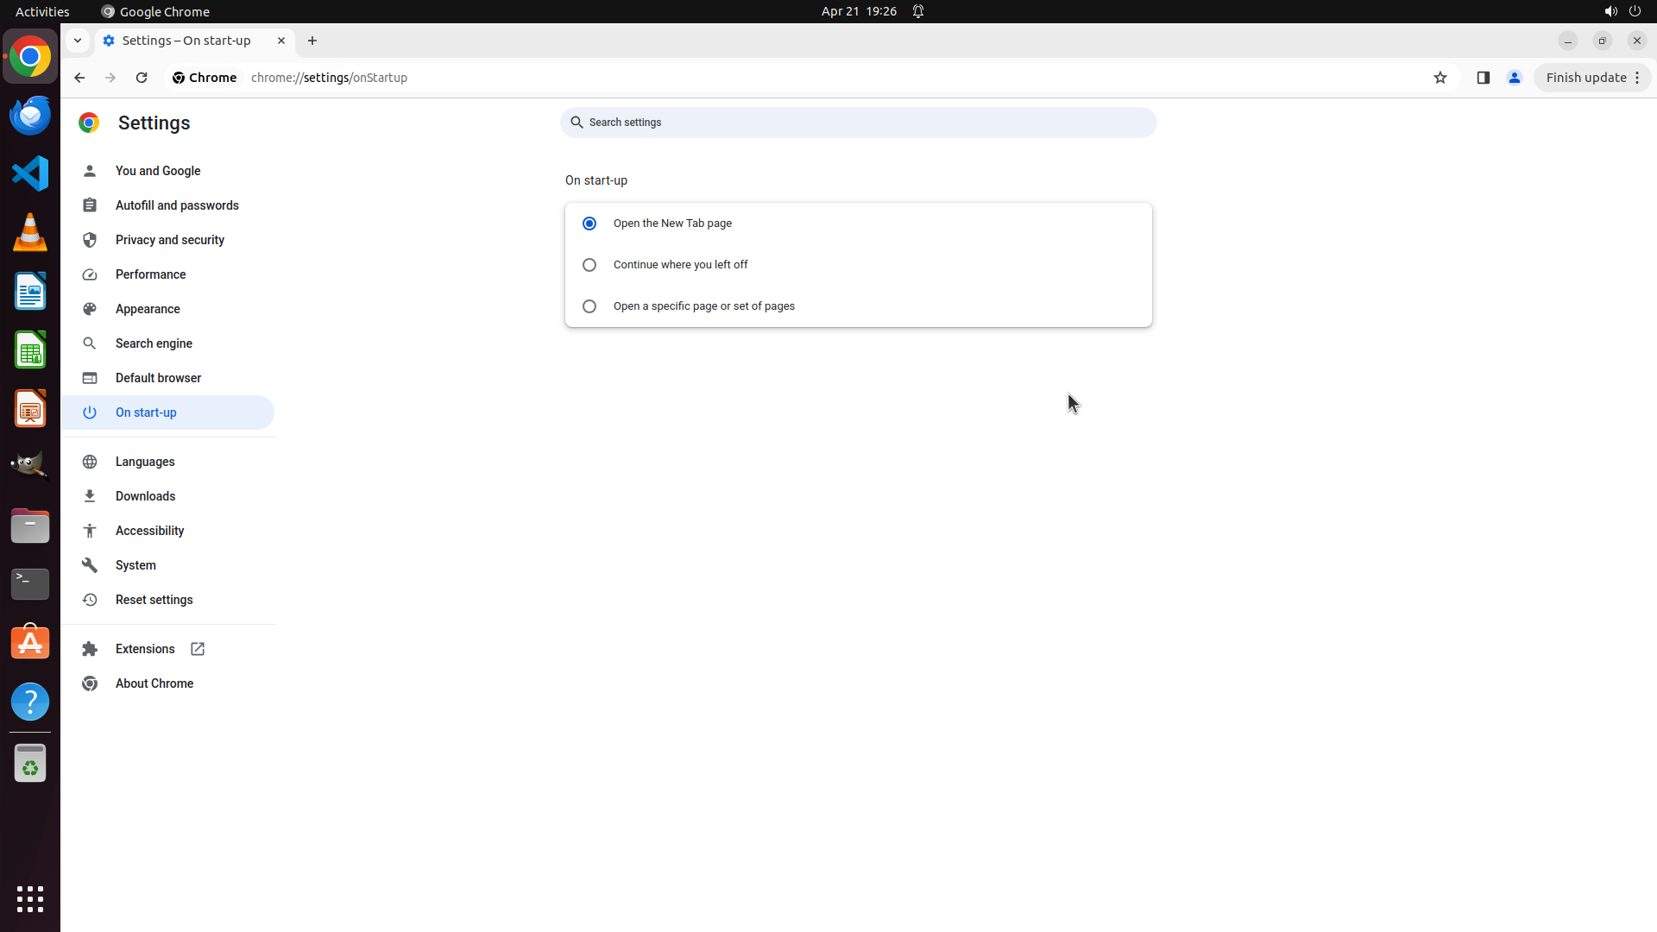The width and height of the screenshot is (1657, 932).
Task: Open About Chrome page
Action: coord(154,683)
